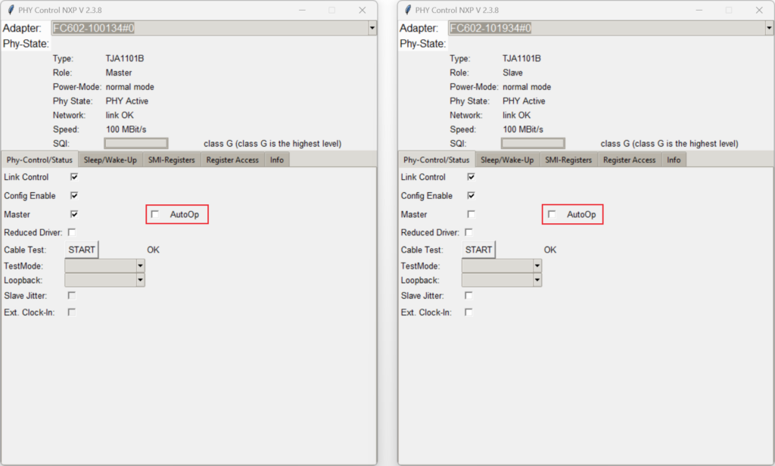Open Info tab in left window

tap(277, 160)
